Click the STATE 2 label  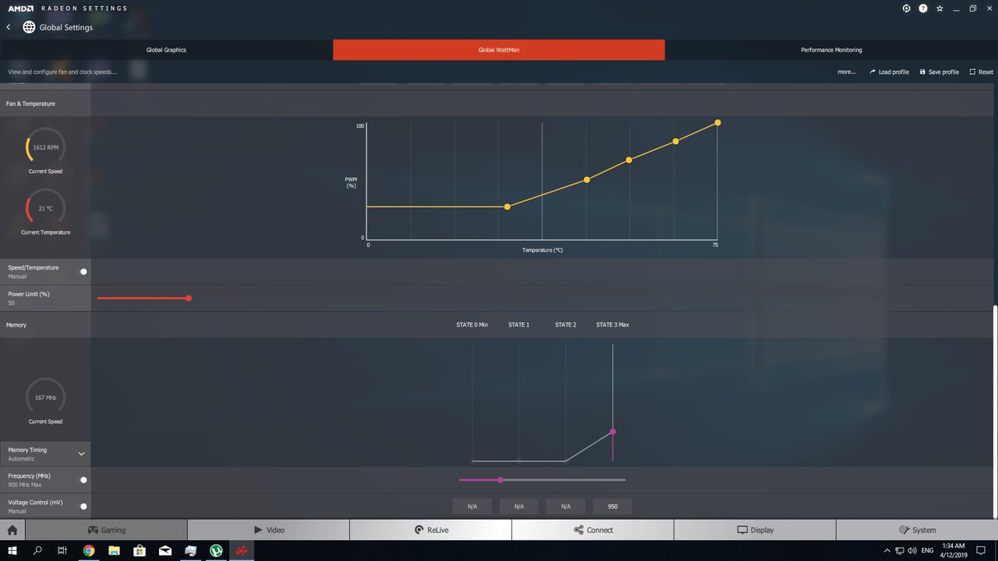(565, 325)
